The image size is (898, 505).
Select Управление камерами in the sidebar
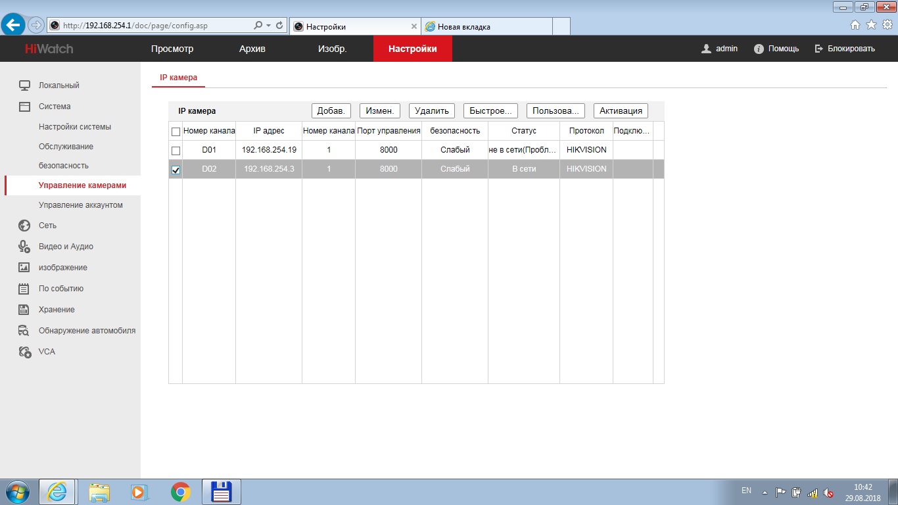coord(82,185)
